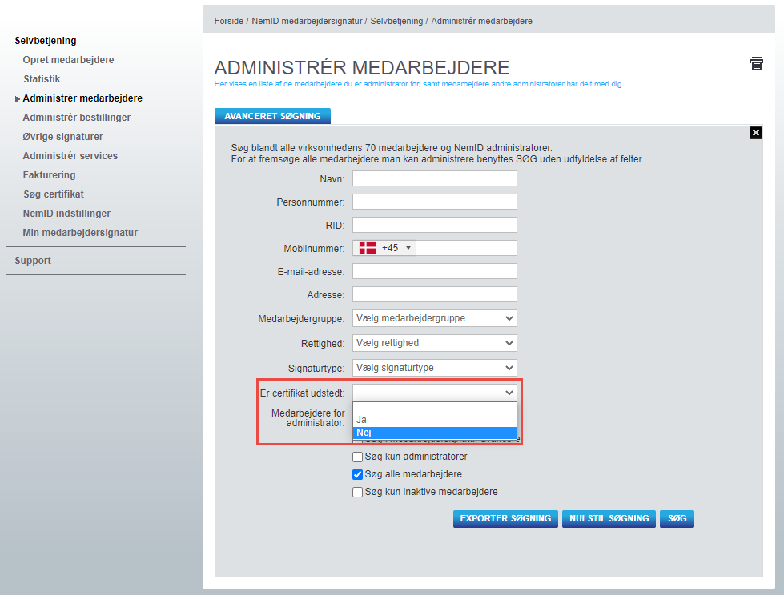Select 'Administrér medarbejdere' in the sidebar

pyautogui.click(x=82, y=98)
